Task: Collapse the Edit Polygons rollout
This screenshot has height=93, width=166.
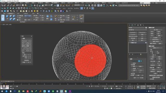Action: (151, 28)
